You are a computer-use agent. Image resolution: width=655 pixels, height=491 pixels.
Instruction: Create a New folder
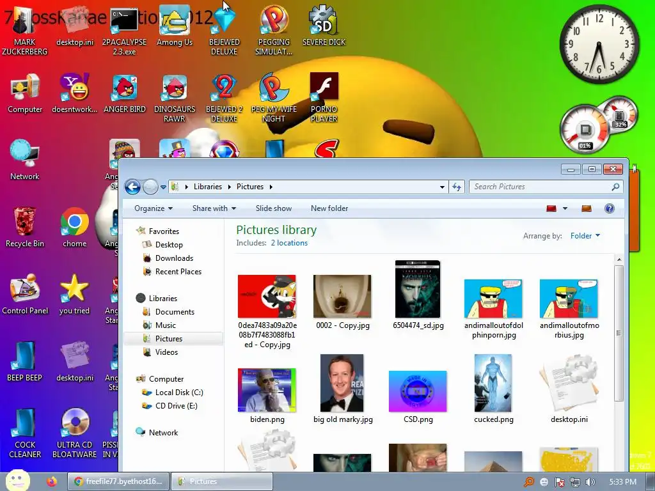[329, 208]
